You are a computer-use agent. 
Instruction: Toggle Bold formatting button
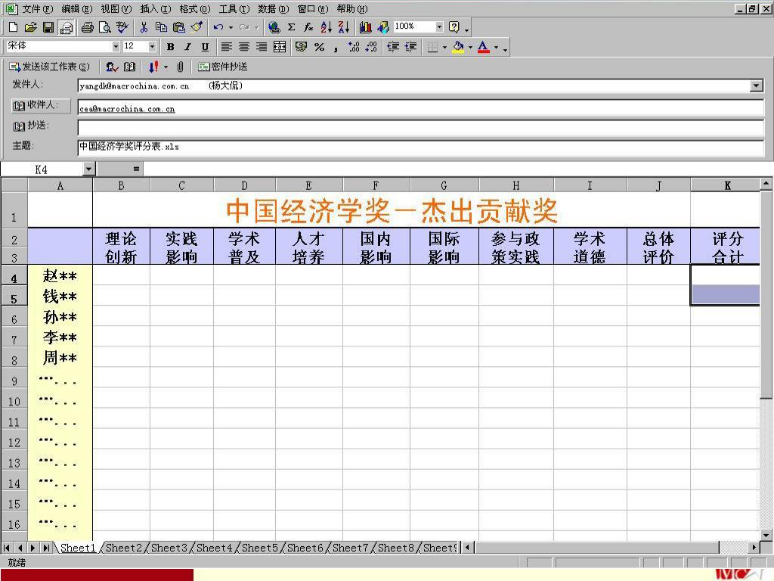pos(170,47)
